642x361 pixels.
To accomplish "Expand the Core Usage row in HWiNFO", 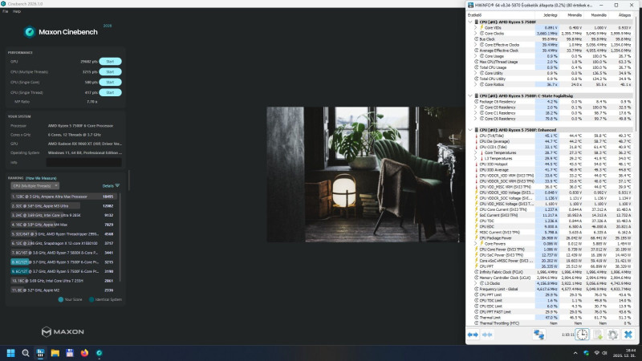I will coord(476,56).
